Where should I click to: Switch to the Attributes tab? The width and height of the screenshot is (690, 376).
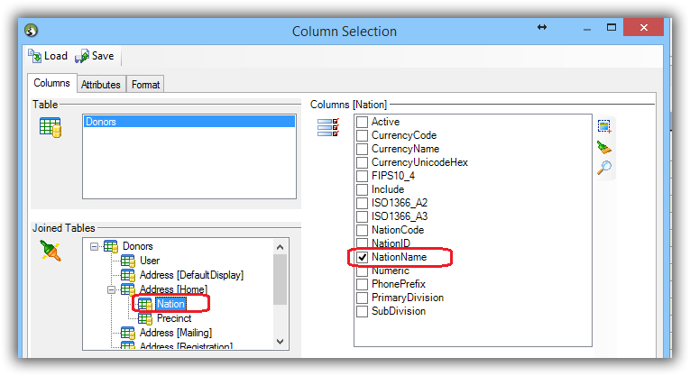coord(100,85)
